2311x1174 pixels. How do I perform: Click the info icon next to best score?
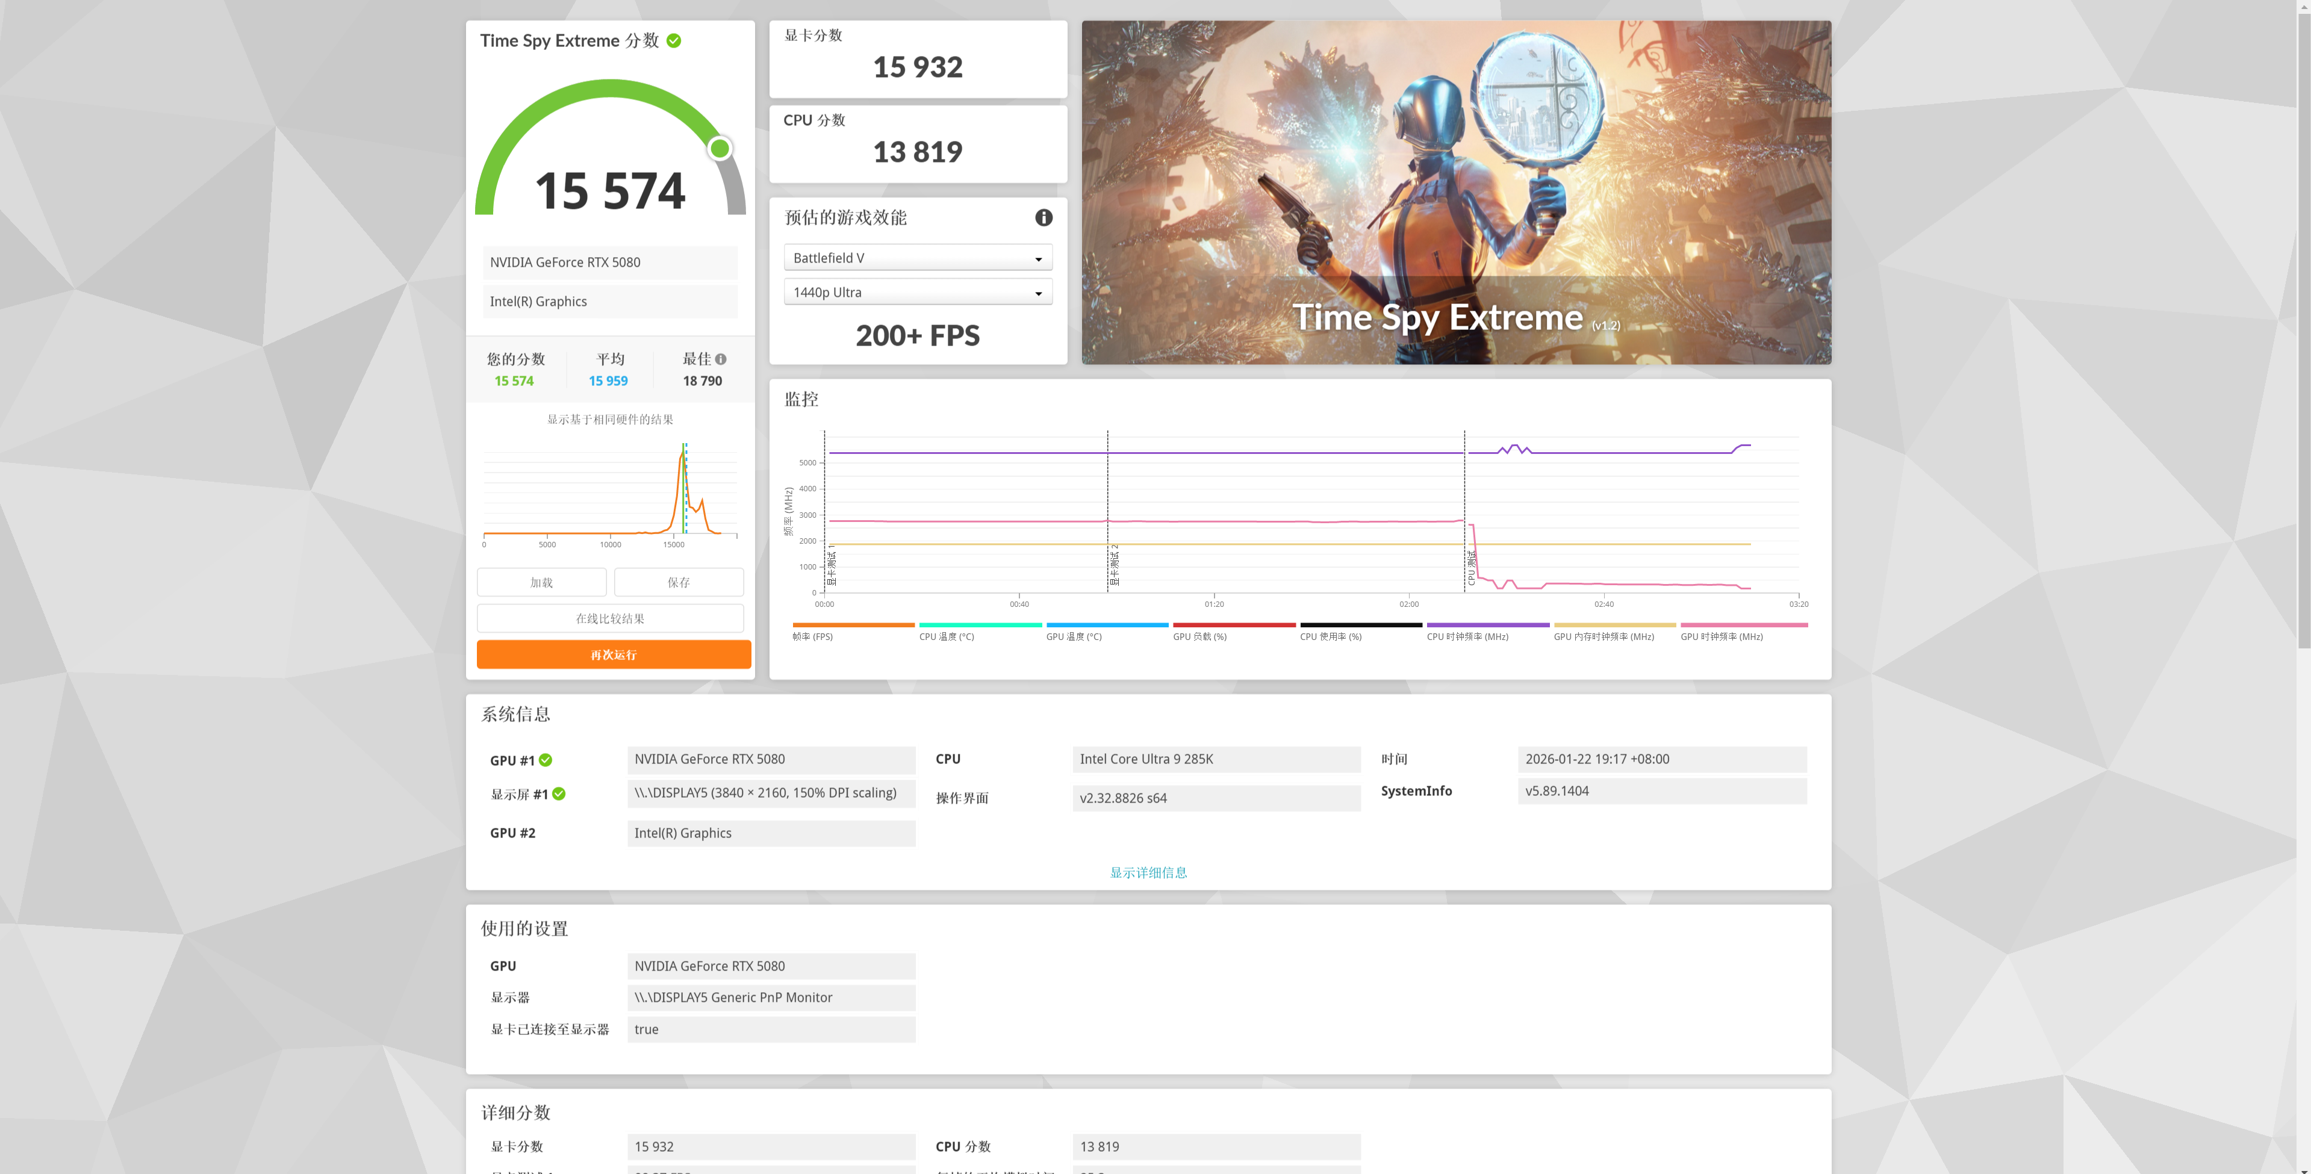(720, 359)
